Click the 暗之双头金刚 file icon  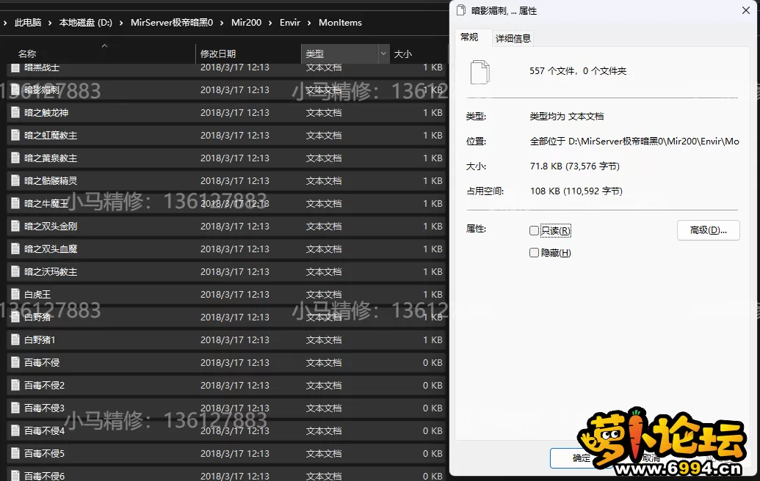coord(15,227)
